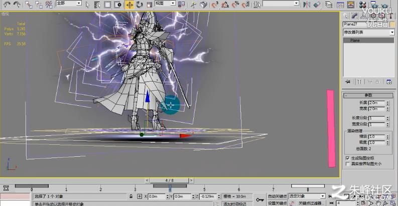Select the Unlink Selection tool
Image resolution: width=398 pixels, height=206 pixels.
(39, 5)
